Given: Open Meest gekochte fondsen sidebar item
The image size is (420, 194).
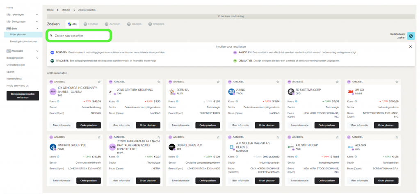Looking at the screenshot, I should (x=23, y=41).
